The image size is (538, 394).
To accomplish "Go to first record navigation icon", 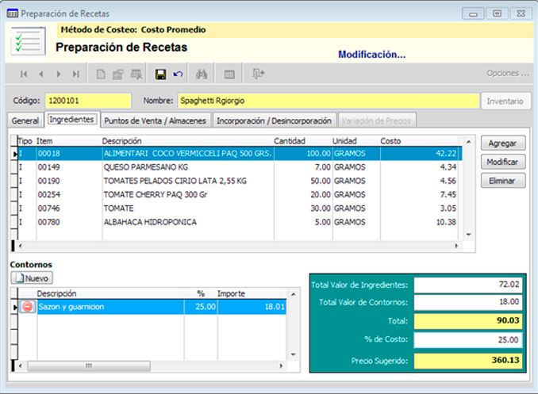I will 24,74.
